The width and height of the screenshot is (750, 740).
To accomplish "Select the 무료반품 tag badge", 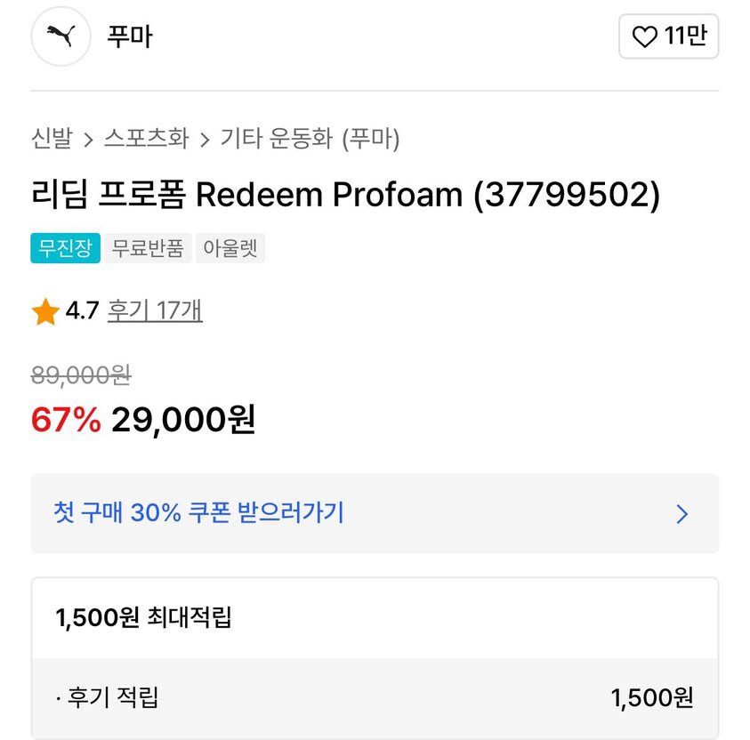I will [148, 248].
